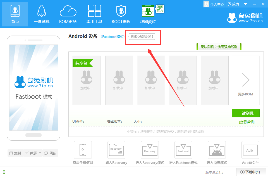Viewport: 268px width, 178px height.
Task: Click 机型识别错误? link
Action: (x=142, y=37)
